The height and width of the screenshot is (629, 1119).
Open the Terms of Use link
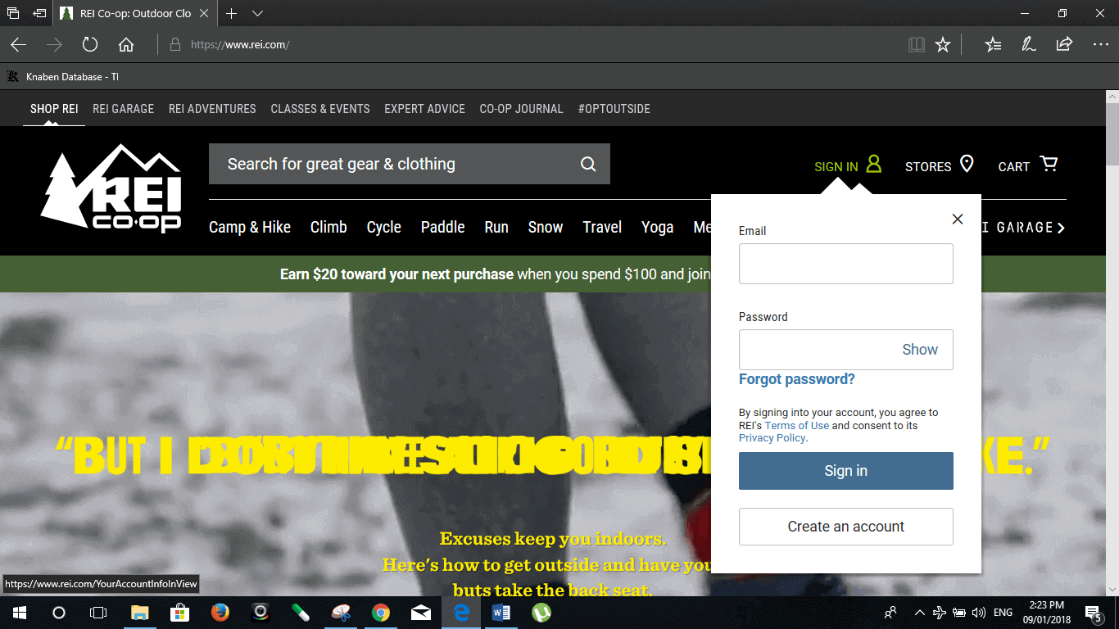(797, 425)
